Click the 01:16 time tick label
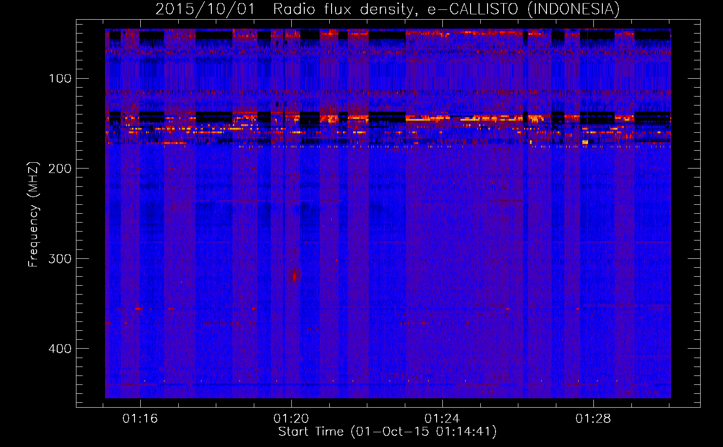The height and width of the screenshot is (447, 723). (140, 419)
